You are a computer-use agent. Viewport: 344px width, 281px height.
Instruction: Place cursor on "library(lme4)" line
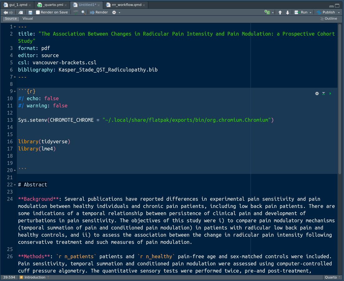(37, 149)
